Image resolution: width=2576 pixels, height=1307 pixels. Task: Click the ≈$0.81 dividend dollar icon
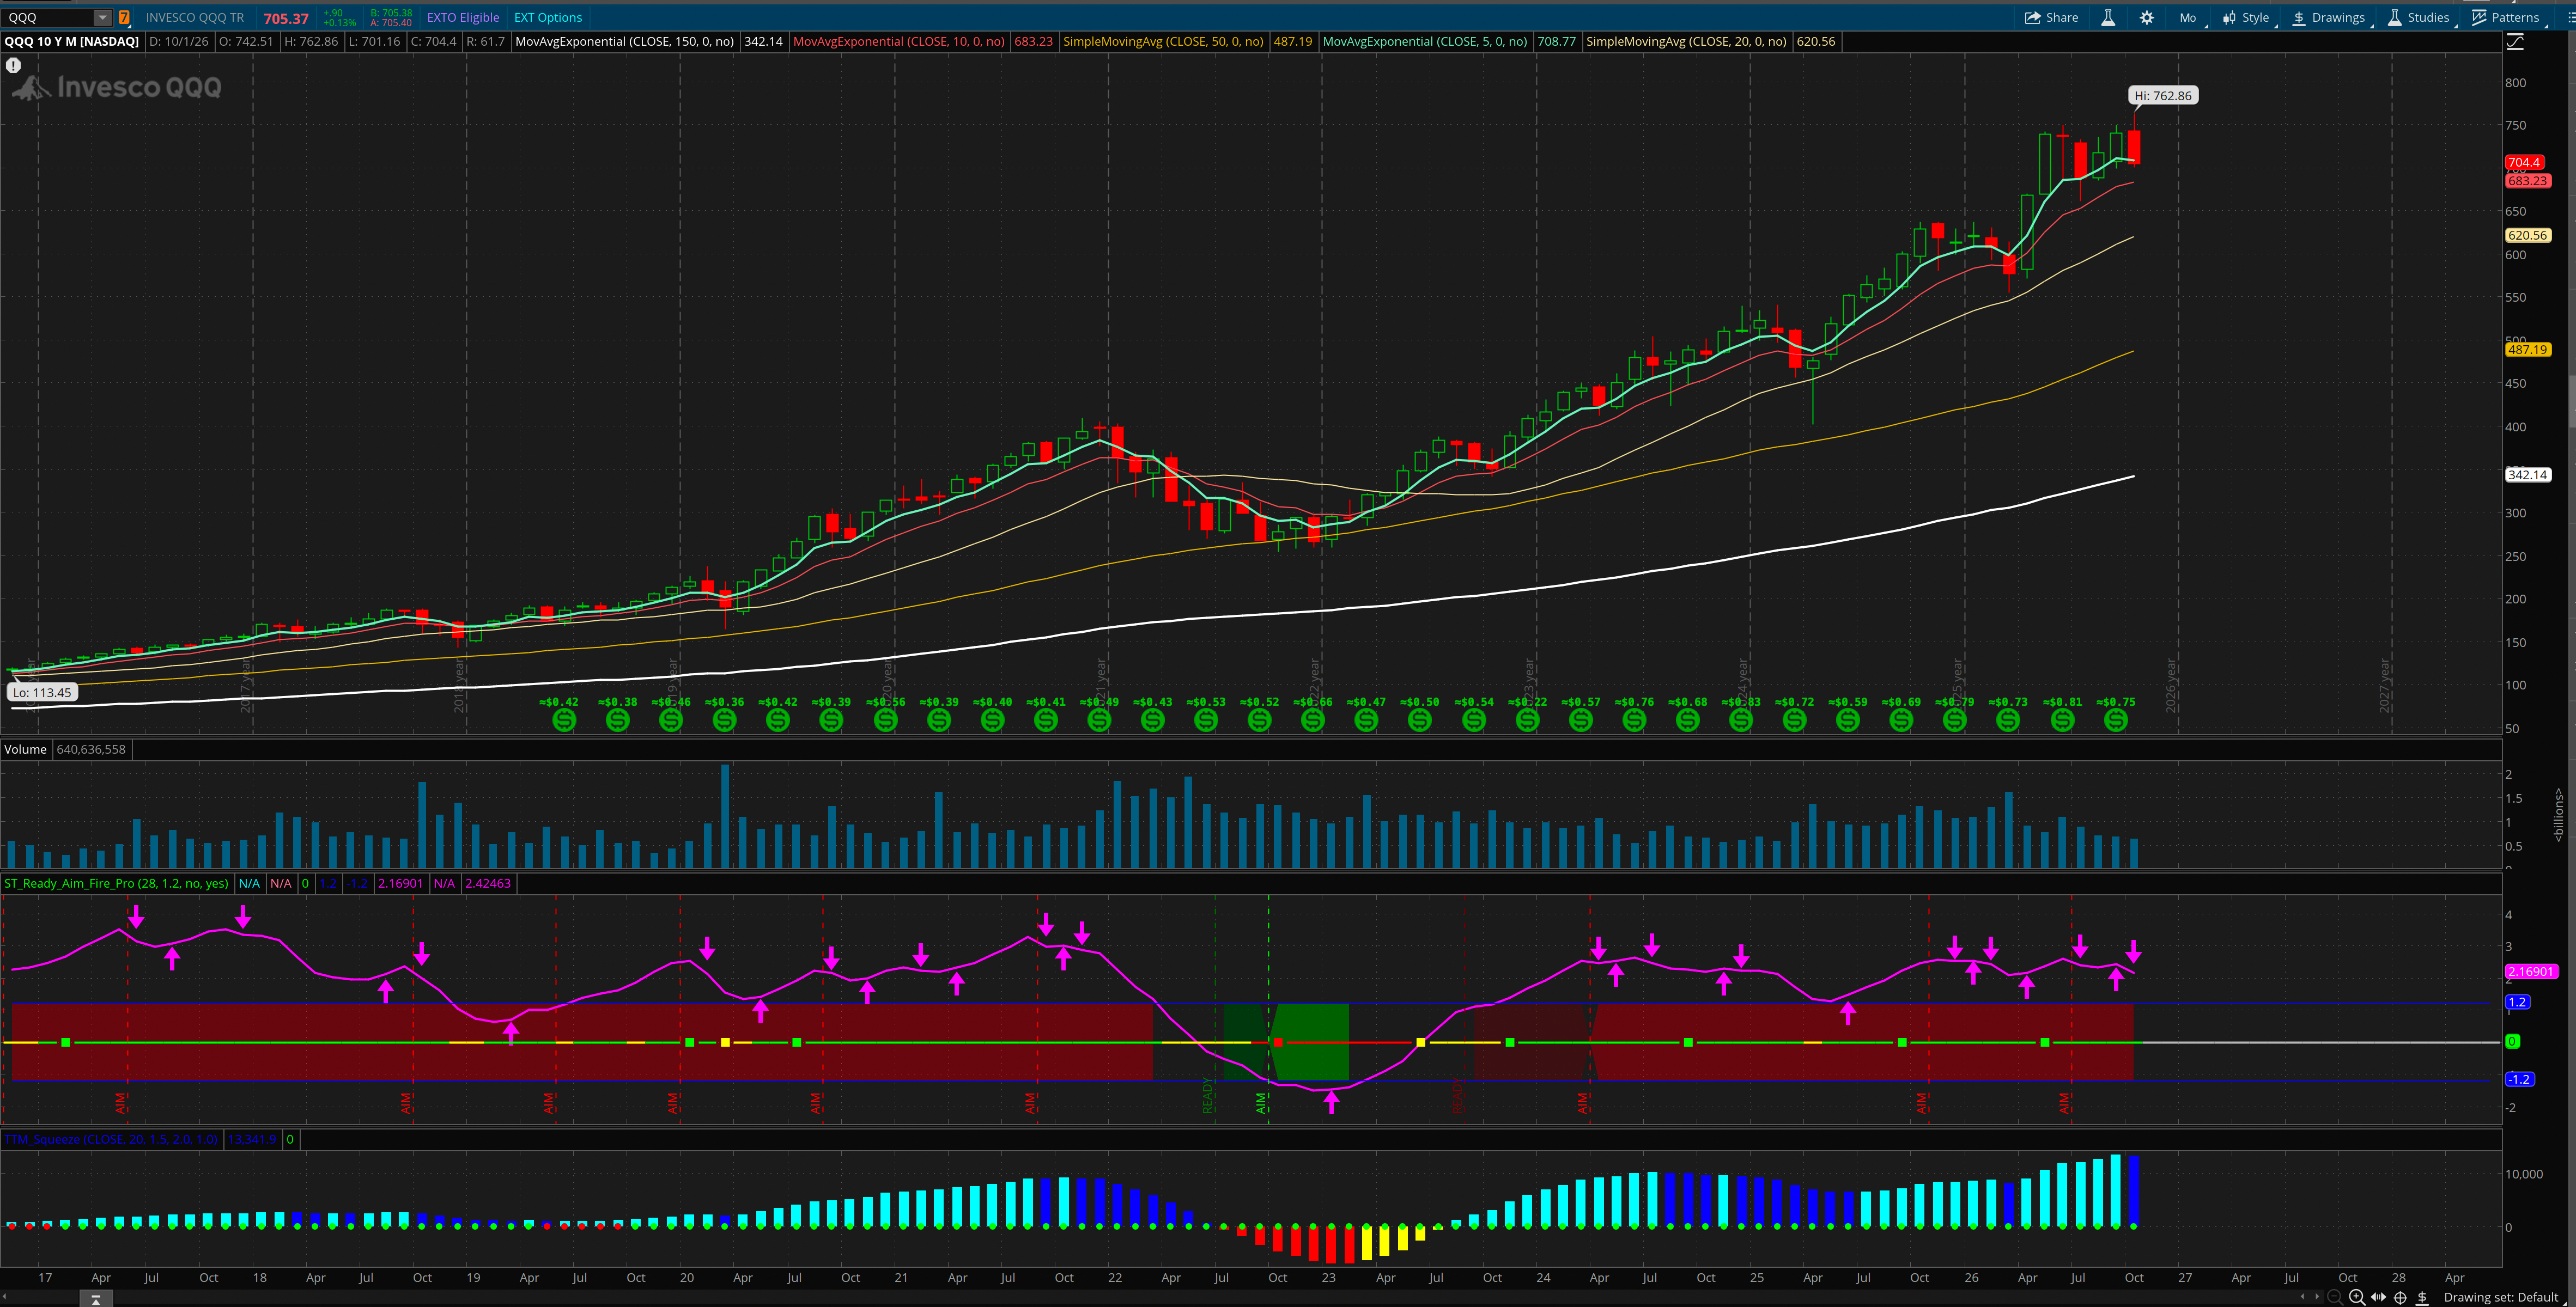(x=2062, y=719)
